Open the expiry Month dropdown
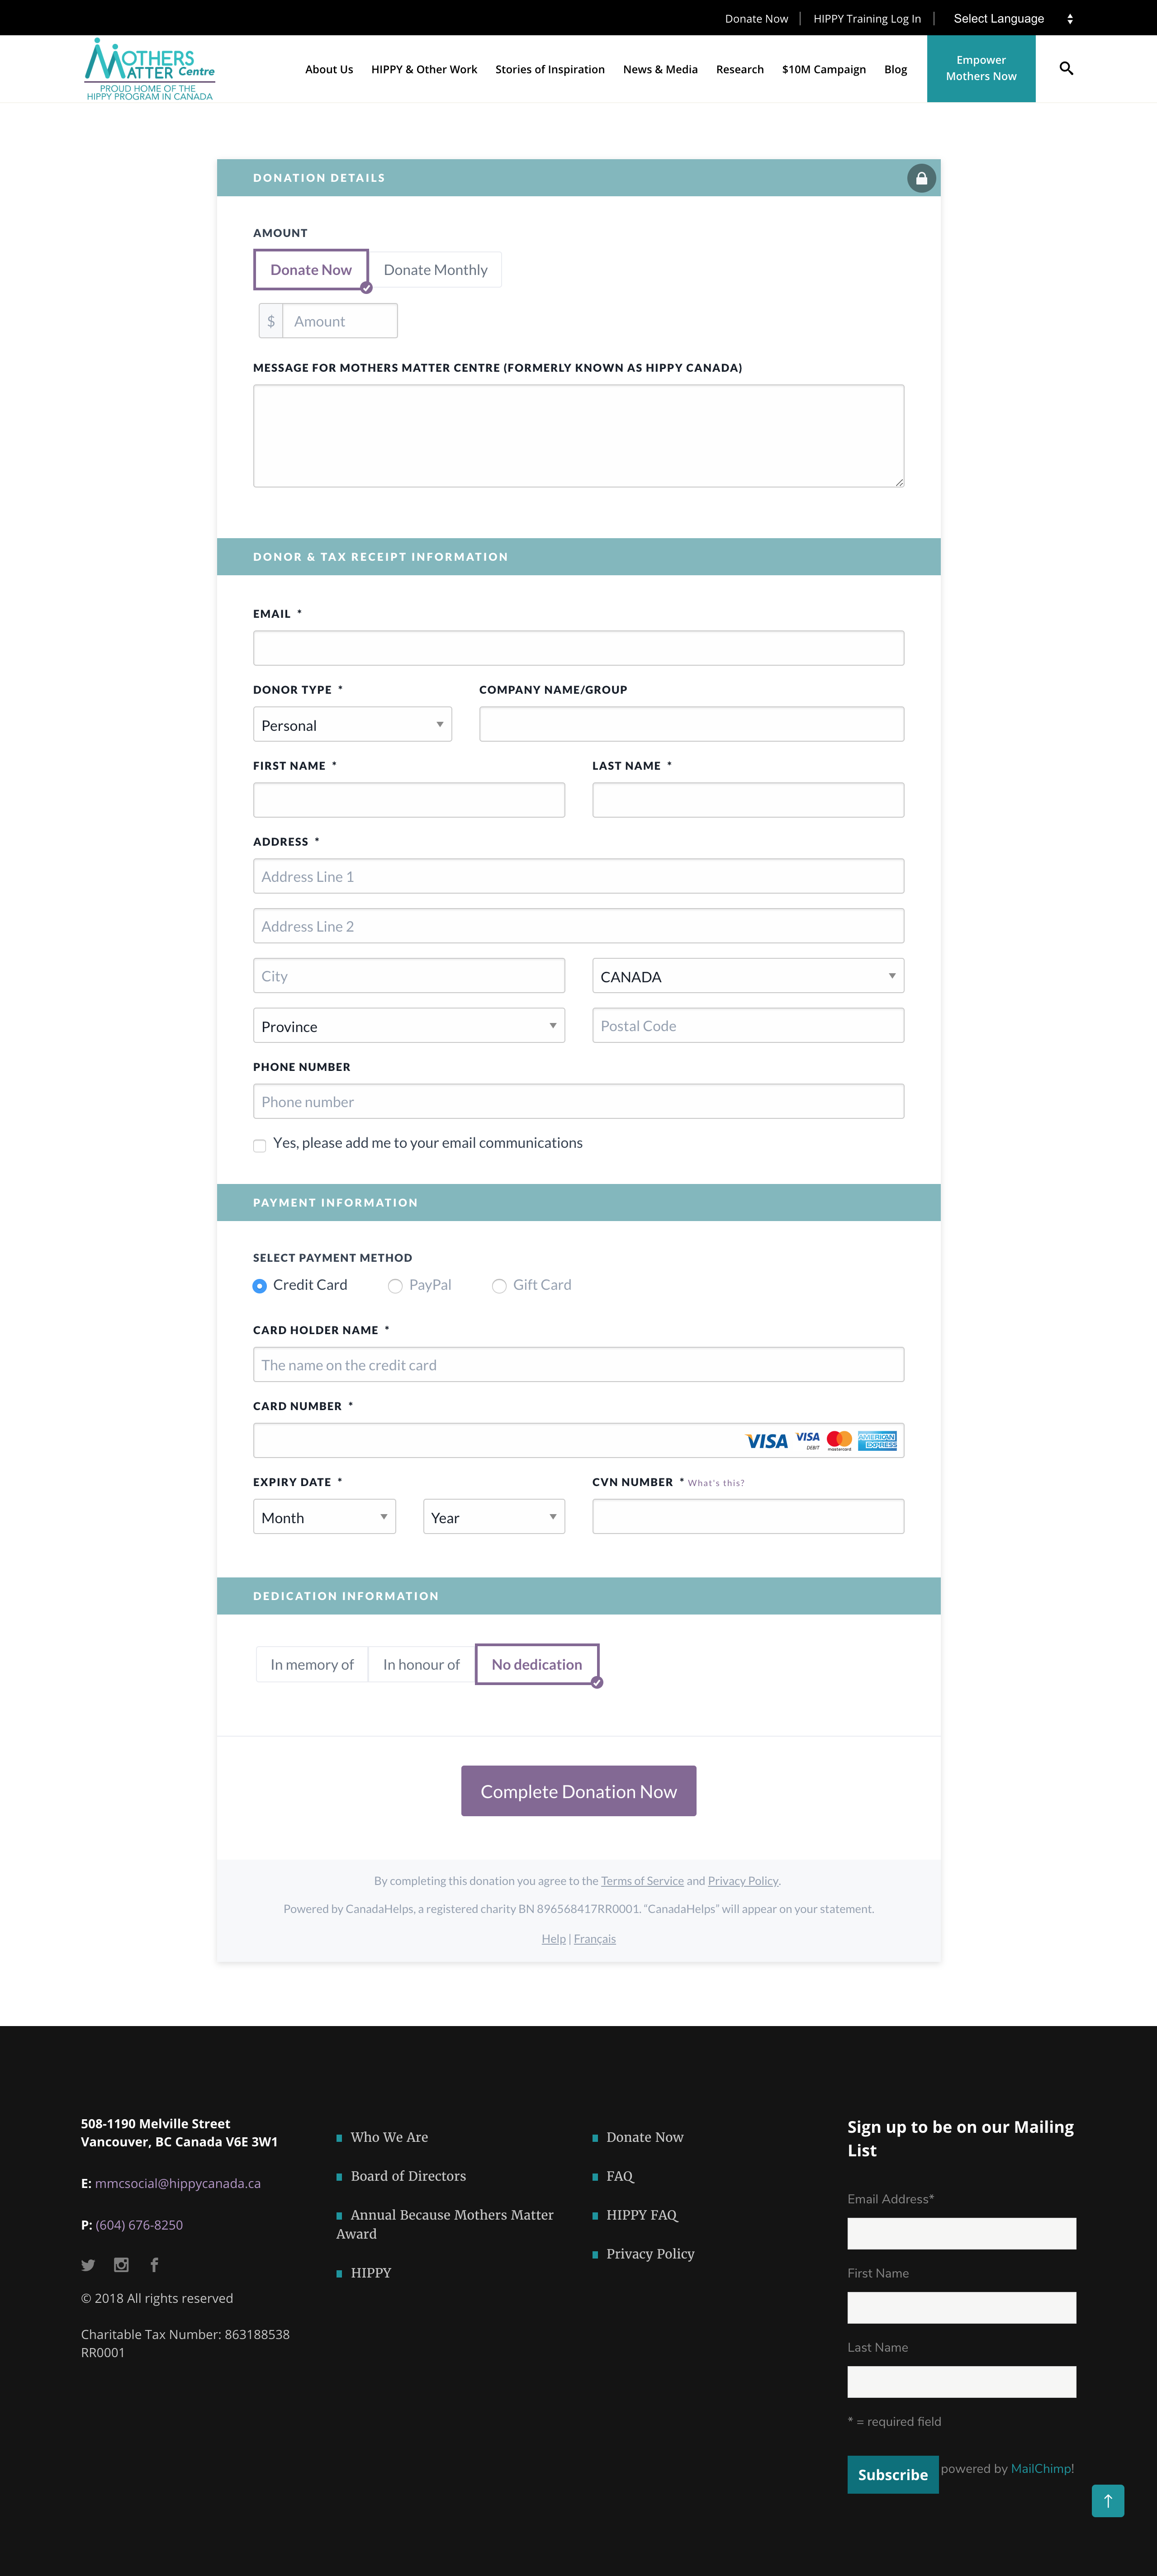This screenshot has height=2576, width=1157. point(324,1516)
